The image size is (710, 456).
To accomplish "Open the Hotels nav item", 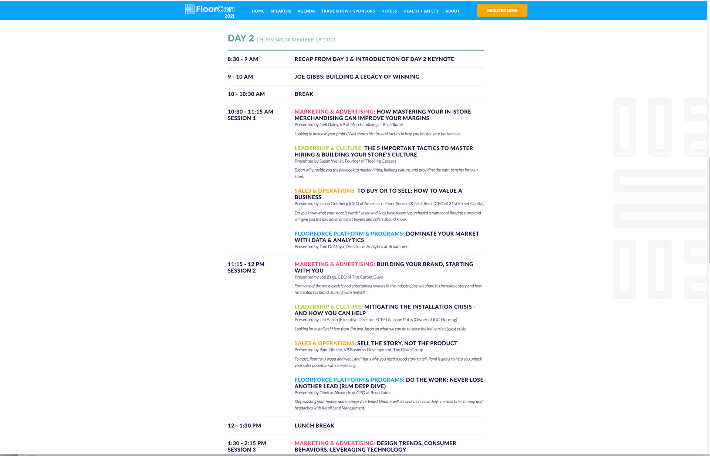I will (389, 11).
